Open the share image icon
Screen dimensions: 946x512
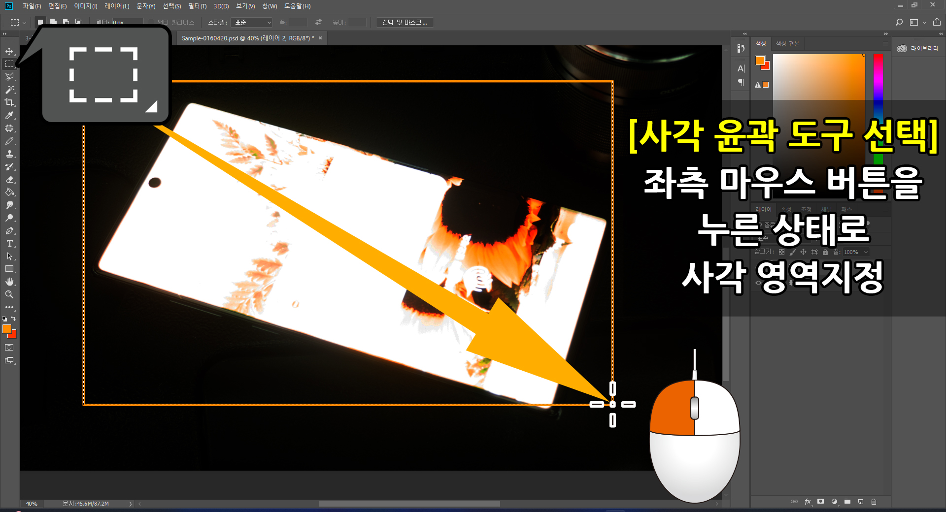click(937, 22)
